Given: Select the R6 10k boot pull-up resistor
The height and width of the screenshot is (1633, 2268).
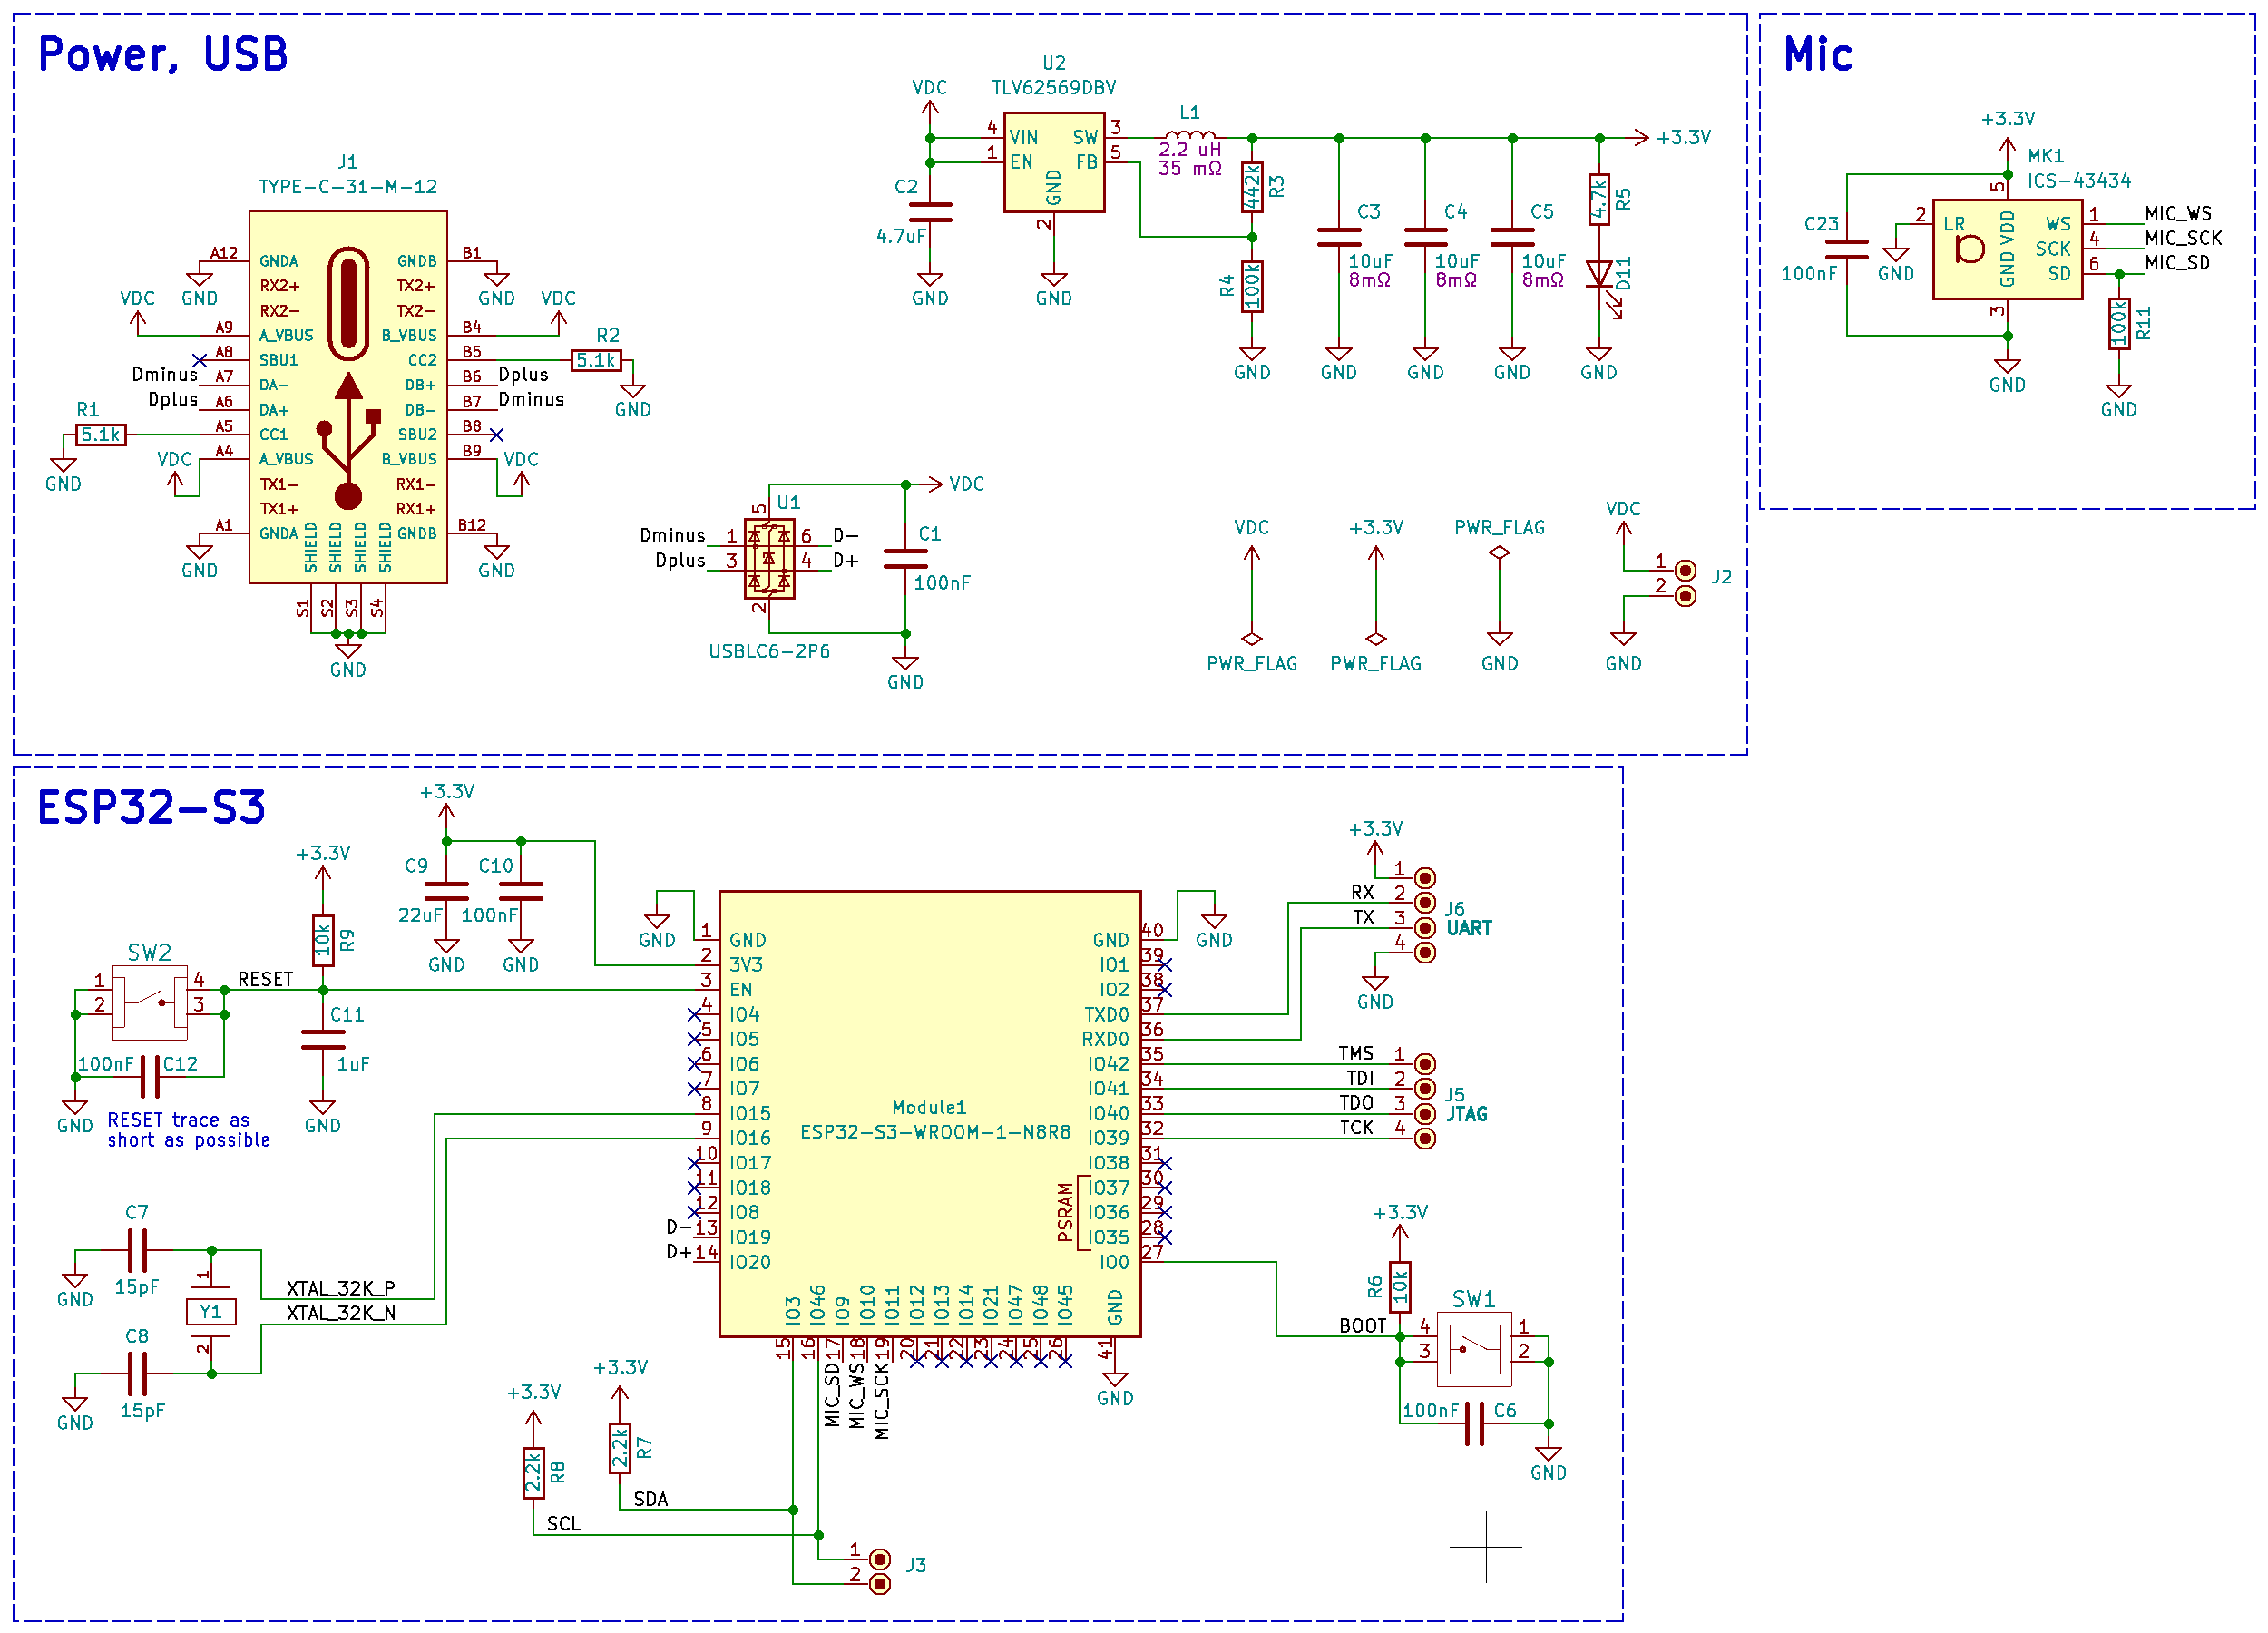Looking at the screenshot, I should coord(1400,1287).
